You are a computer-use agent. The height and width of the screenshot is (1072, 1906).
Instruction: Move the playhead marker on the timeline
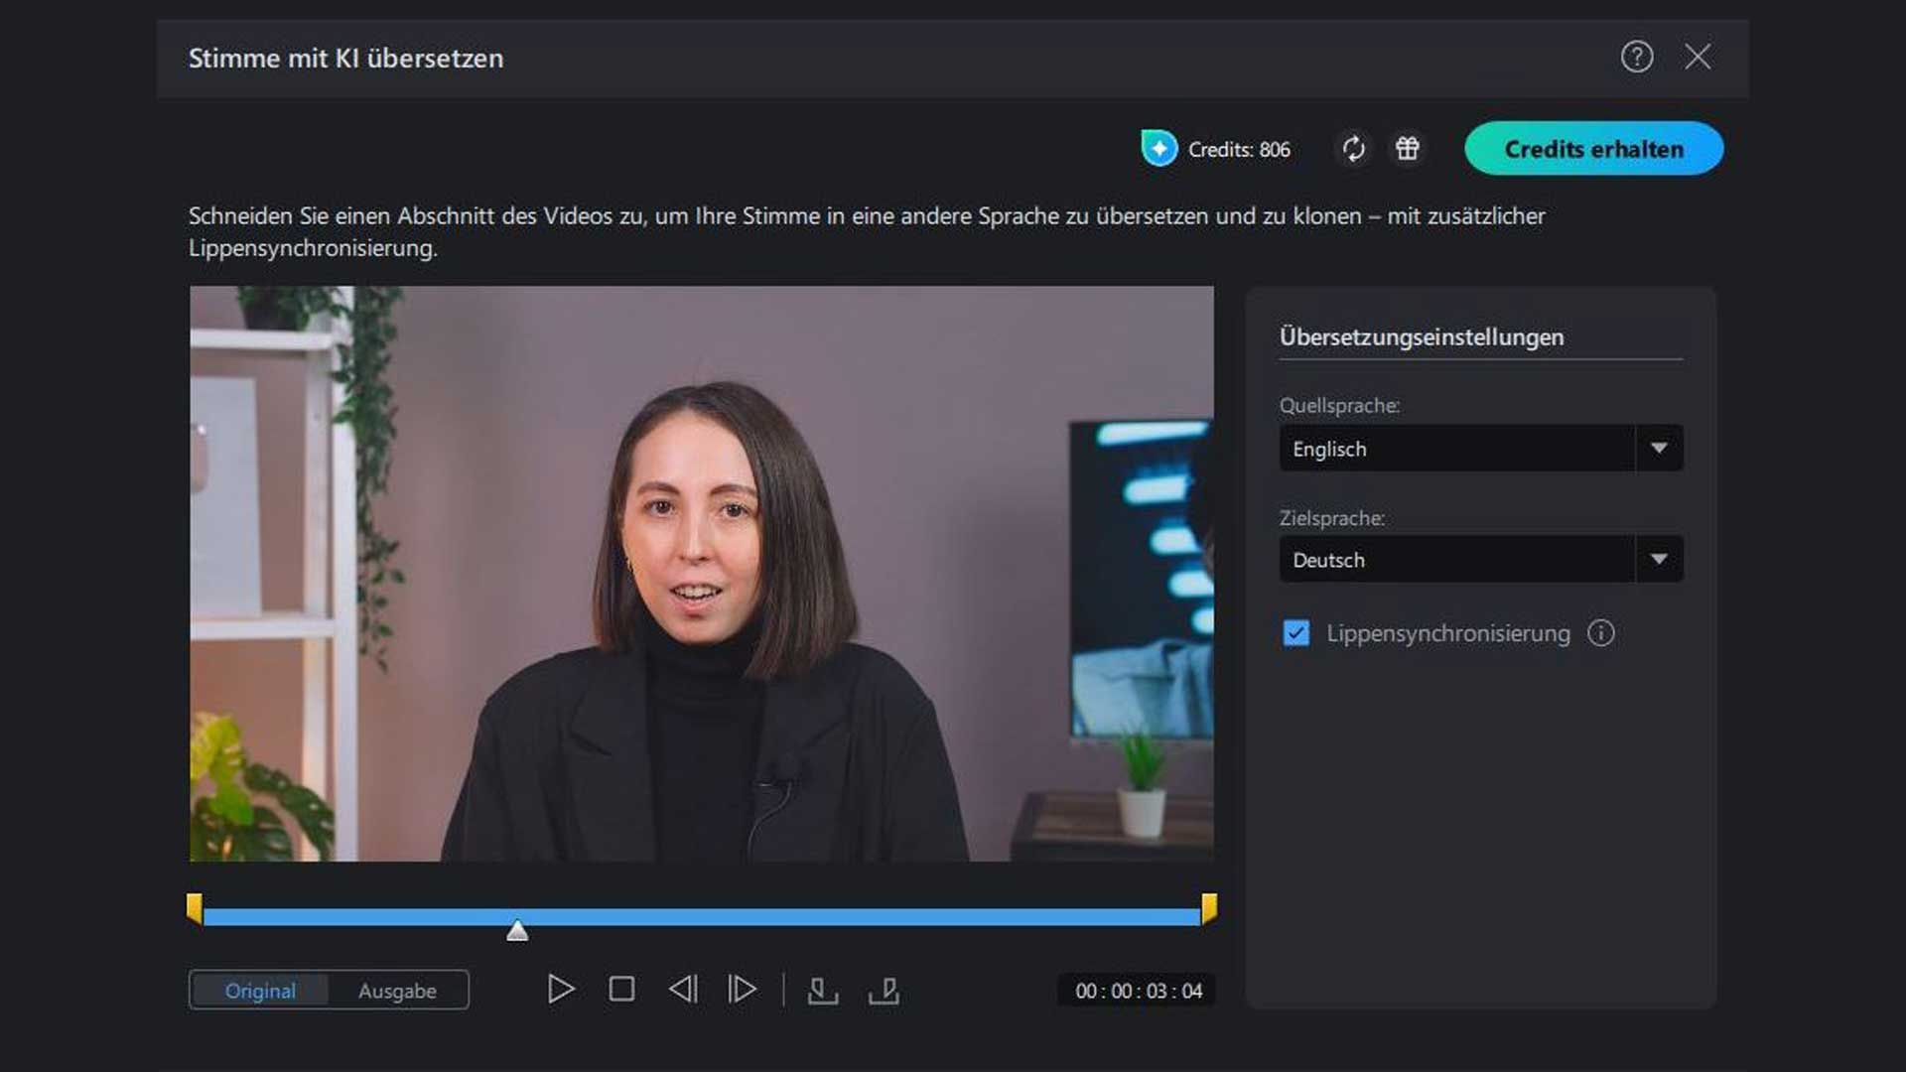pyautogui.click(x=516, y=931)
